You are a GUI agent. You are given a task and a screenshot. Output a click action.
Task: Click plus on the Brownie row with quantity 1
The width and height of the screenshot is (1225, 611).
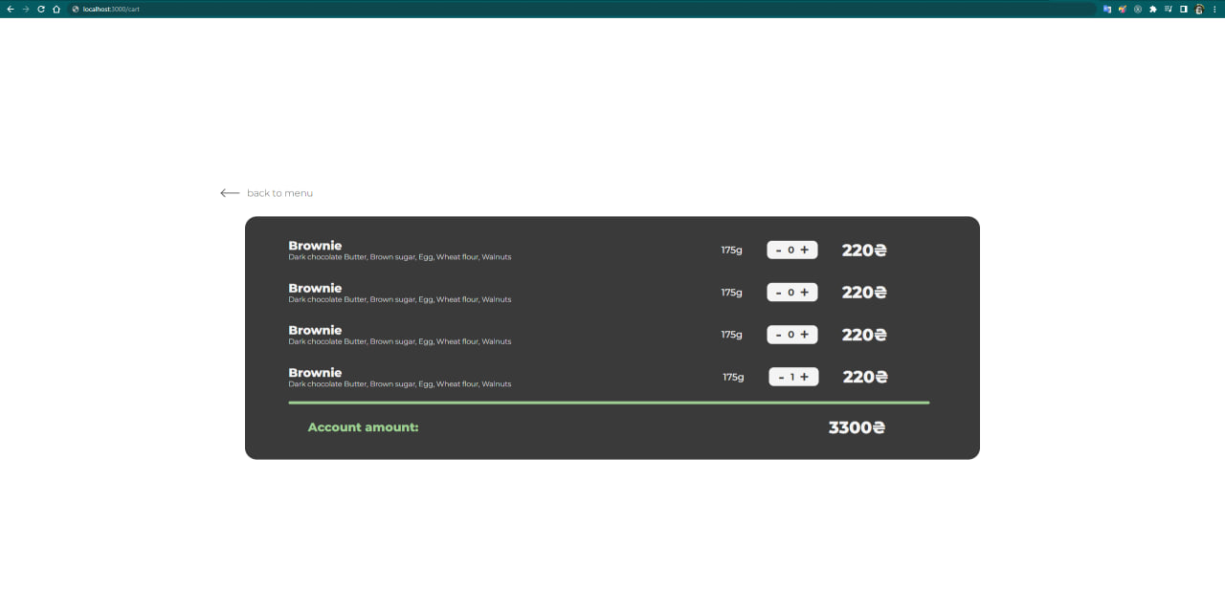(x=805, y=377)
